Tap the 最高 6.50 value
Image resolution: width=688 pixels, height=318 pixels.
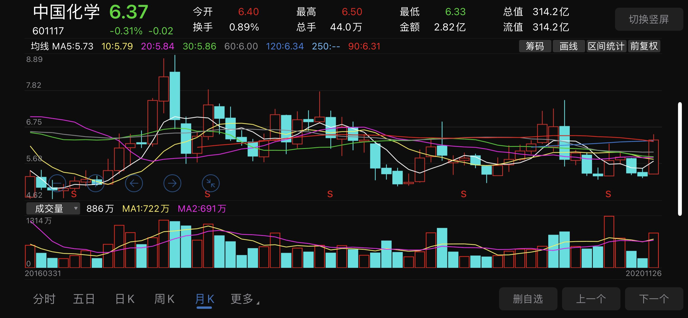pyautogui.click(x=352, y=12)
